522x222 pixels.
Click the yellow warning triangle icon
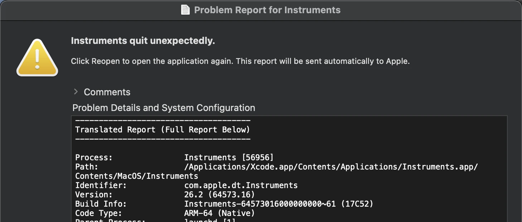point(37,57)
